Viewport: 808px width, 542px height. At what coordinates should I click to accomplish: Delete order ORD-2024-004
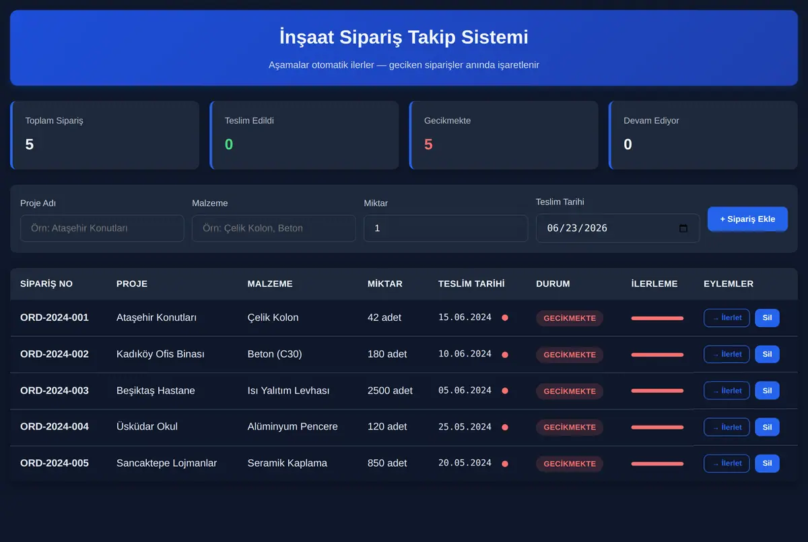point(767,427)
